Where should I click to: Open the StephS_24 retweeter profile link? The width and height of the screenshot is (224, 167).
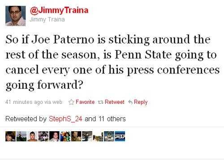click(x=65, y=119)
